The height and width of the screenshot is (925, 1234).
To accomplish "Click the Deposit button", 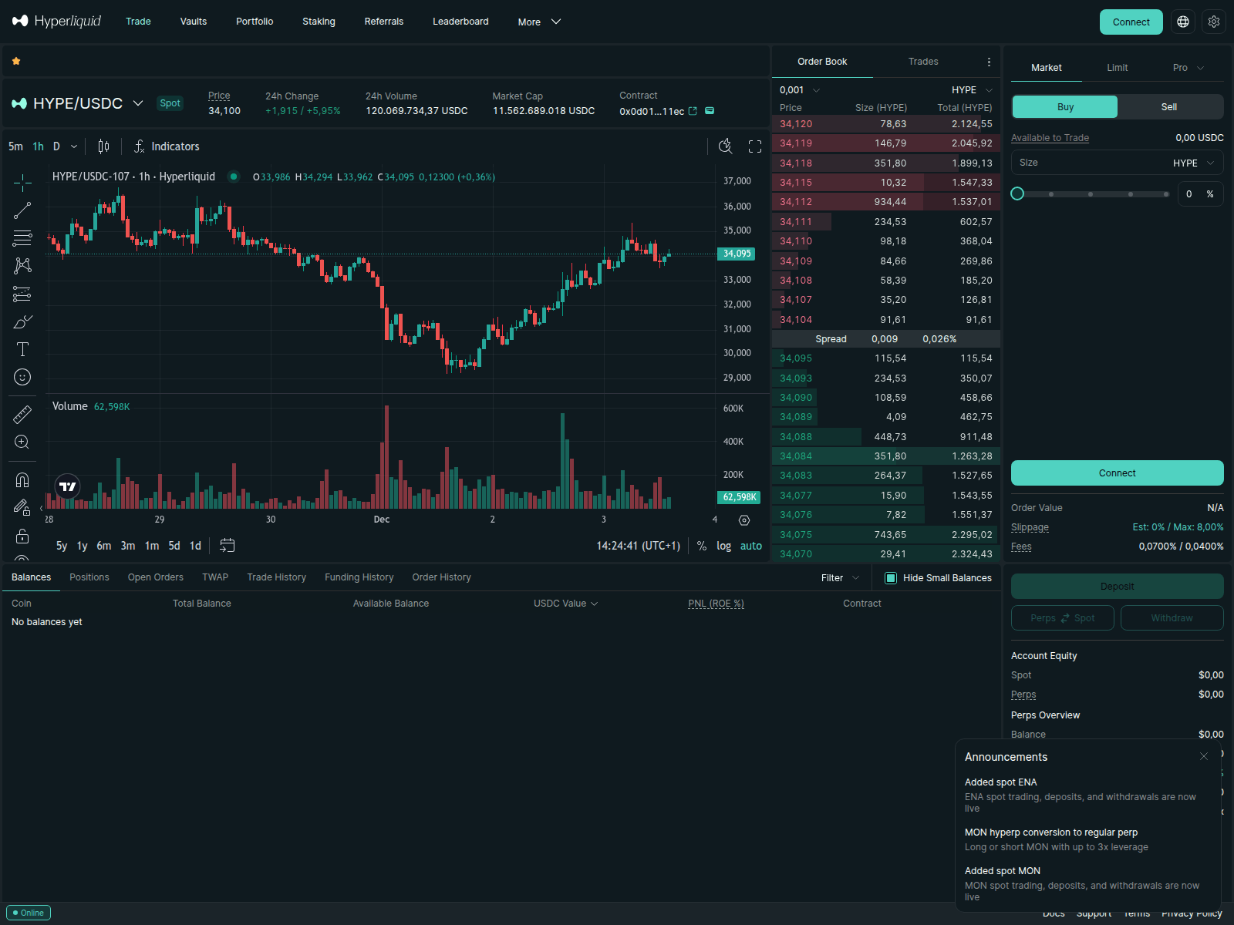I will tap(1117, 587).
